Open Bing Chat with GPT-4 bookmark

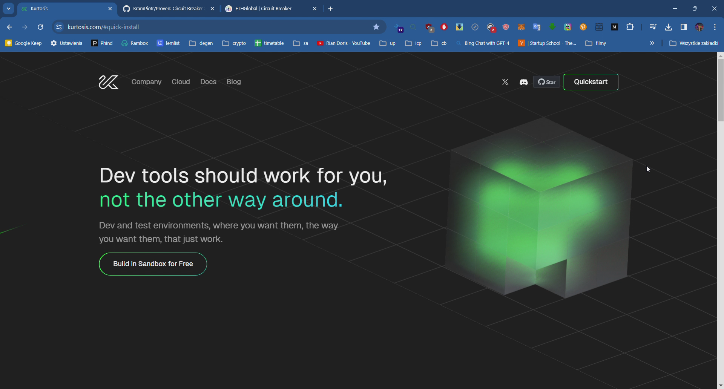point(483,43)
